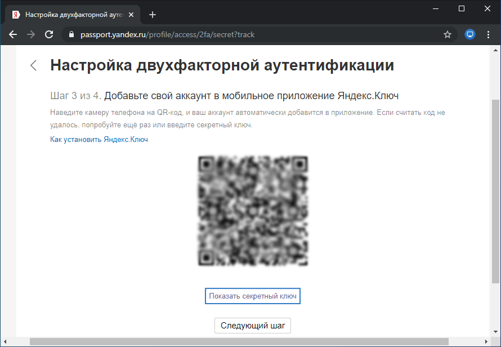Image resolution: width=501 pixels, height=347 pixels.
Task: Open the Chrome three-dot menu
Action: click(x=488, y=34)
